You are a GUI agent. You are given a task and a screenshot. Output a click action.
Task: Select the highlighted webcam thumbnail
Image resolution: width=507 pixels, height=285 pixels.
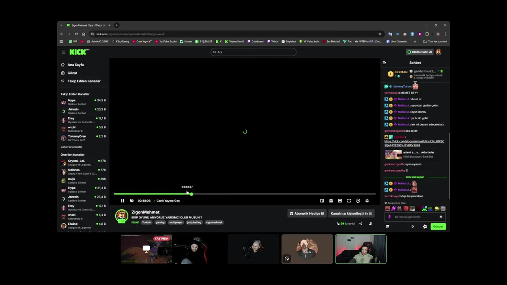pyautogui.click(x=361, y=249)
